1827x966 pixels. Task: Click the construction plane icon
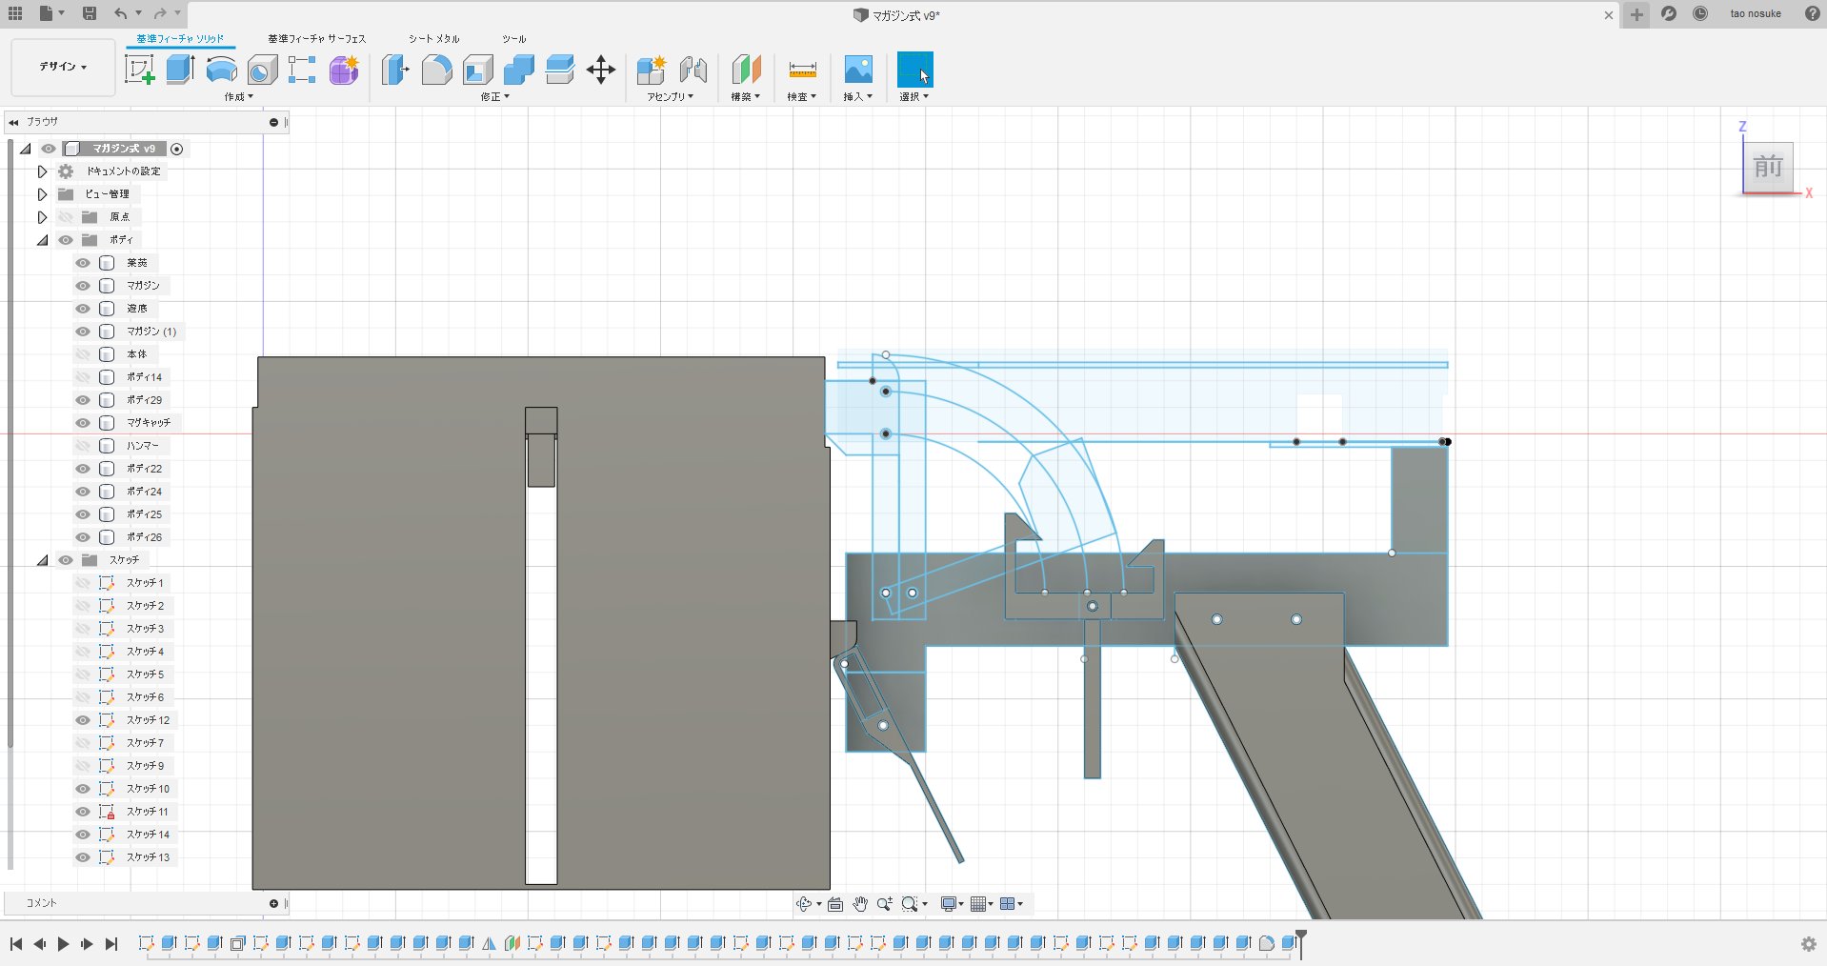pyautogui.click(x=746, y=70)
